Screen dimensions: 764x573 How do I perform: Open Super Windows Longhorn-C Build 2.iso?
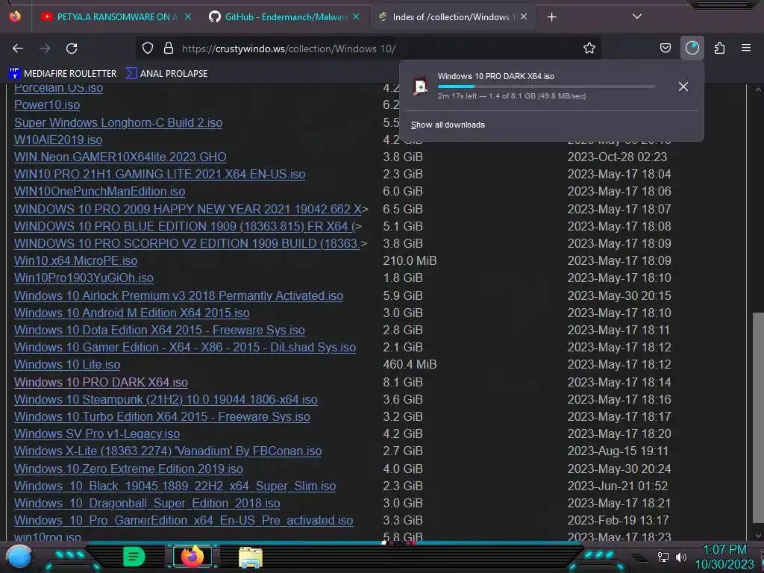click(119, 122)
